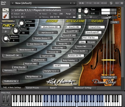Viewport: 125px width, 107px height.
Task: Open the Kontakt master logo icon
Action: [x=111, y=3]
